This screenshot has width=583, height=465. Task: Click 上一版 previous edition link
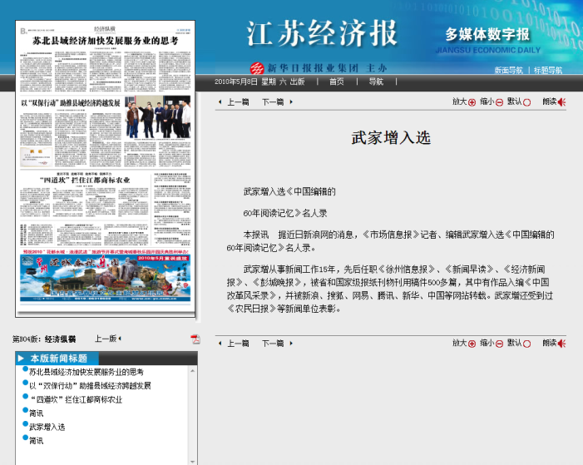click(x=106, y=339)
